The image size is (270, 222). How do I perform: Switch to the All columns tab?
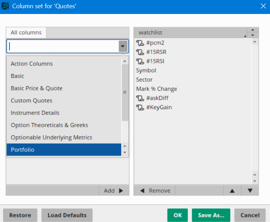click(26, 33)
